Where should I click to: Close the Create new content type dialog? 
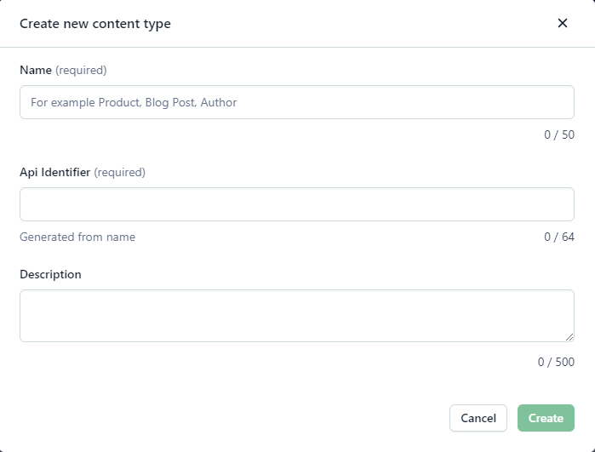pos(562,23)
